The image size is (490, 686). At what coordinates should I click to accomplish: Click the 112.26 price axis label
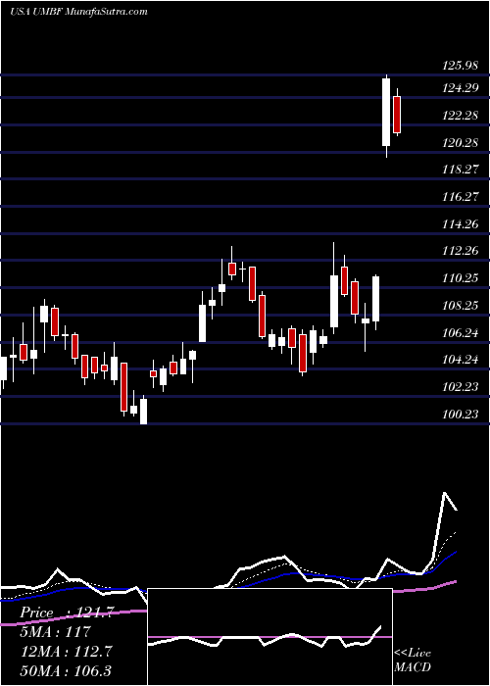[x=461, y=251]
